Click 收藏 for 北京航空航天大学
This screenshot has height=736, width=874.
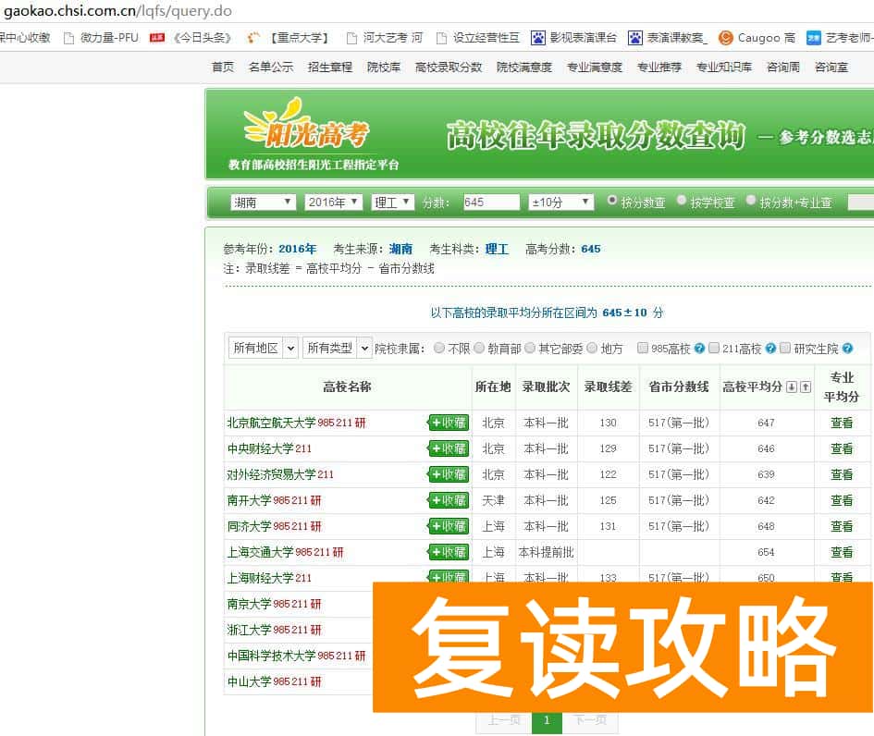pos(448,423)
